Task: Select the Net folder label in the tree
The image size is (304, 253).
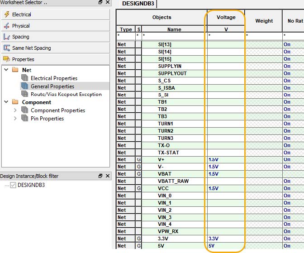Action: (x=27, y=70)
